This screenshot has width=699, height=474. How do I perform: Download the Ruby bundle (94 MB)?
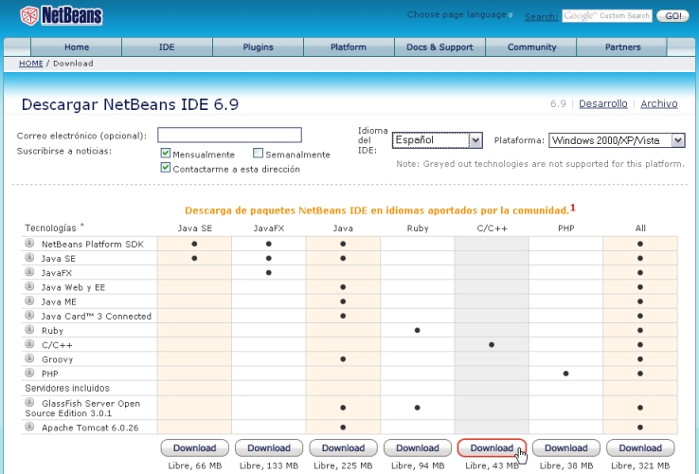[x=418, y=447]
